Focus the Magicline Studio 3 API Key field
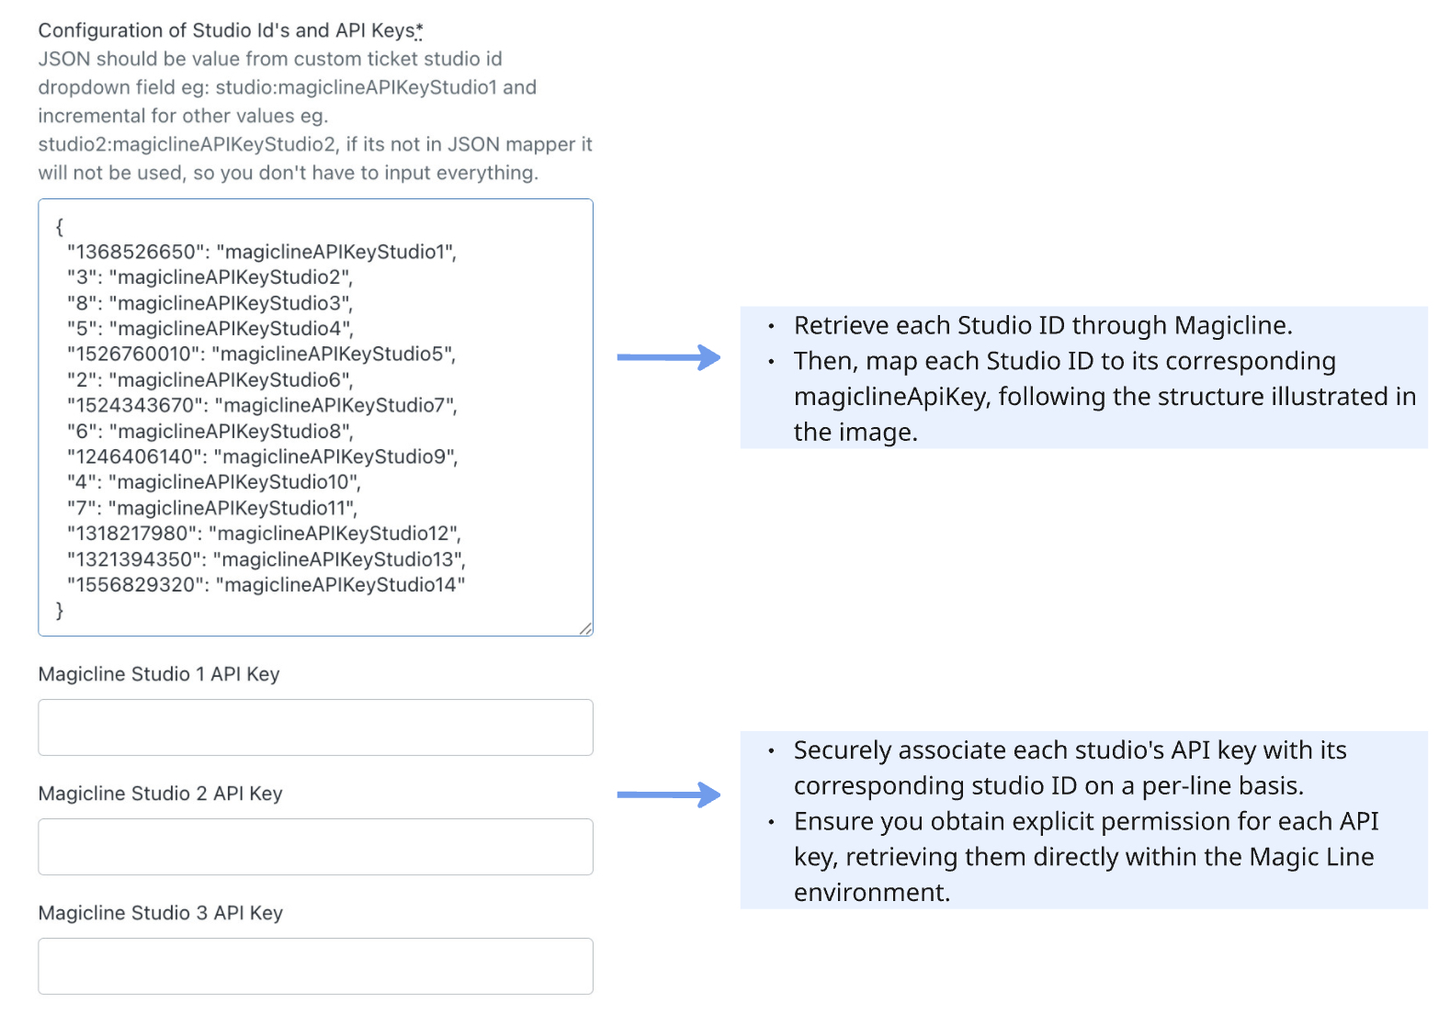This screenshot has width=1450, height=1014. click(x=315, y=966)
